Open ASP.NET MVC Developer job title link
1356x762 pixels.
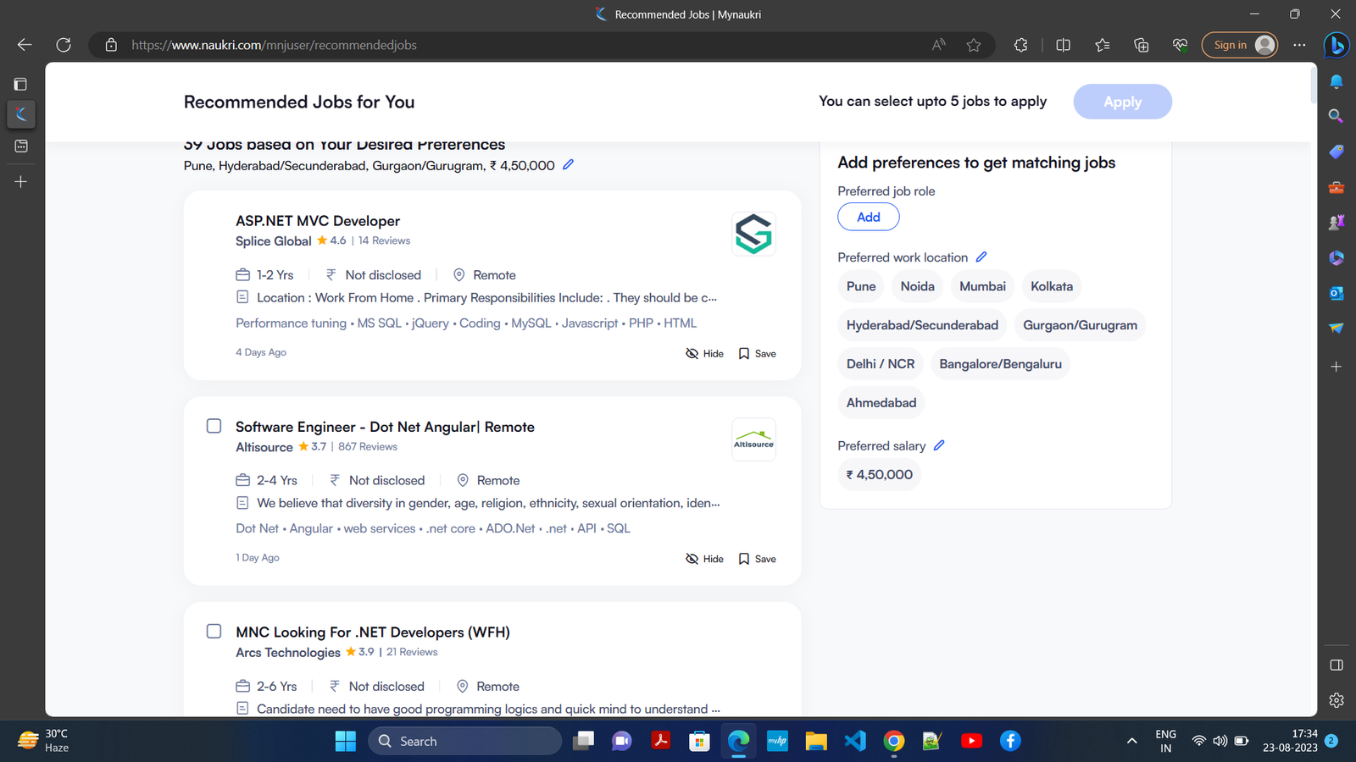[x=317, y=221]
